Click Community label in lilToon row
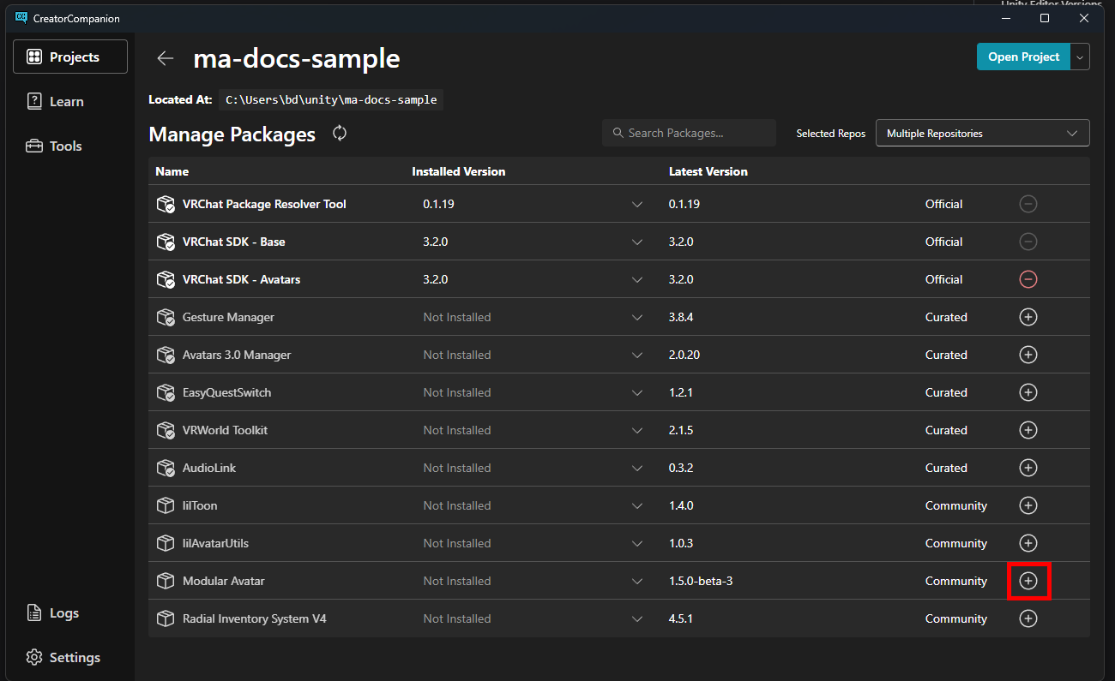Viewport: 1115px width, 681px height. pyautogui.click(x=956, y=505)
